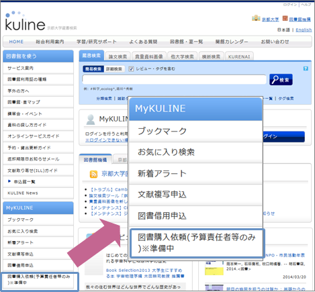Screen dimensions: 315x292
Task: Open 学外の方へ in left sidebar
Action: [38, 91]
